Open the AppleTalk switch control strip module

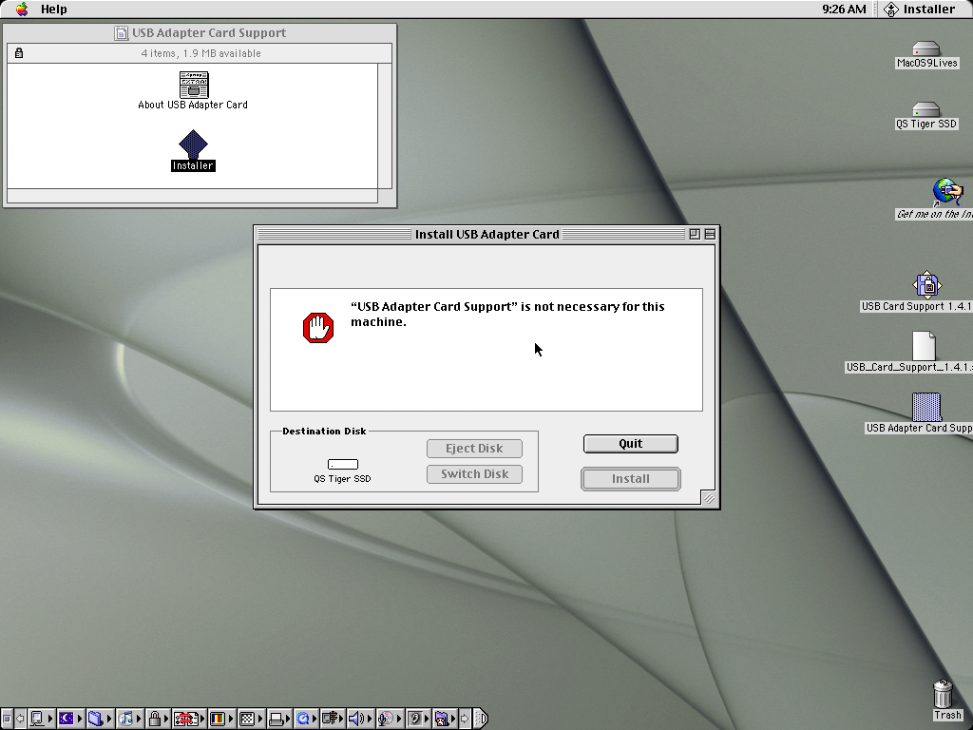coord(40,719)
